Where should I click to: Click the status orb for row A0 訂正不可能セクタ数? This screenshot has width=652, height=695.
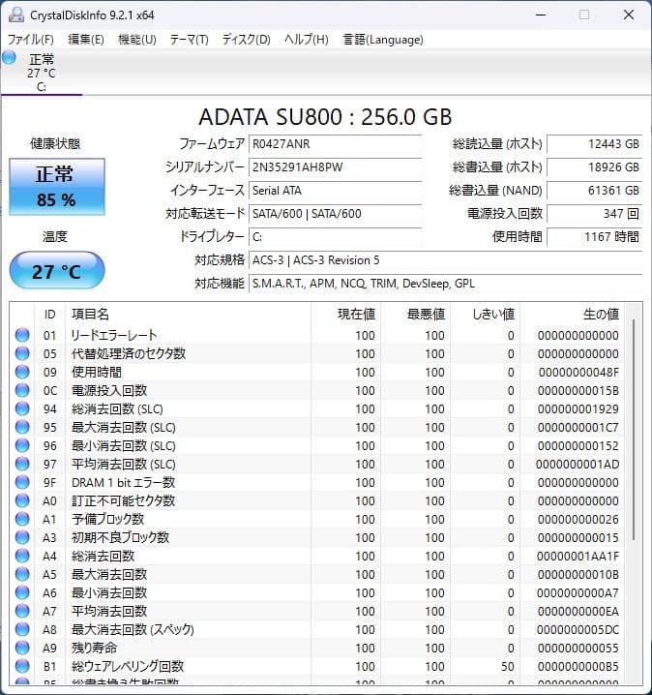[22, 500]
